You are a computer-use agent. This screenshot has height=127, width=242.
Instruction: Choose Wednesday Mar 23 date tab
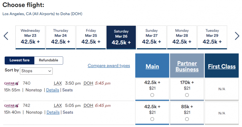click(30, 38)
